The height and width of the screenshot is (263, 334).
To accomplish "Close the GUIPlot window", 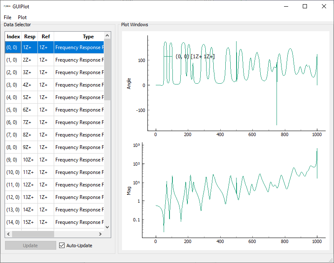I will click(x=324, y=7).
